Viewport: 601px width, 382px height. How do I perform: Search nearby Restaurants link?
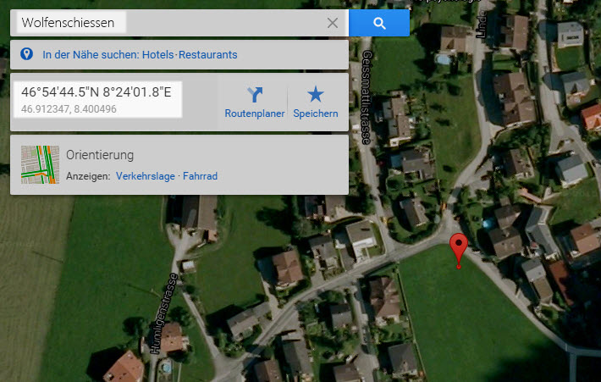207,55
